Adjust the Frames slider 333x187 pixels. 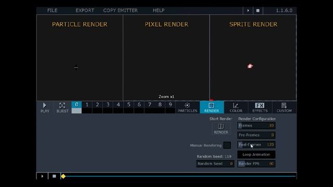(257, 126)
